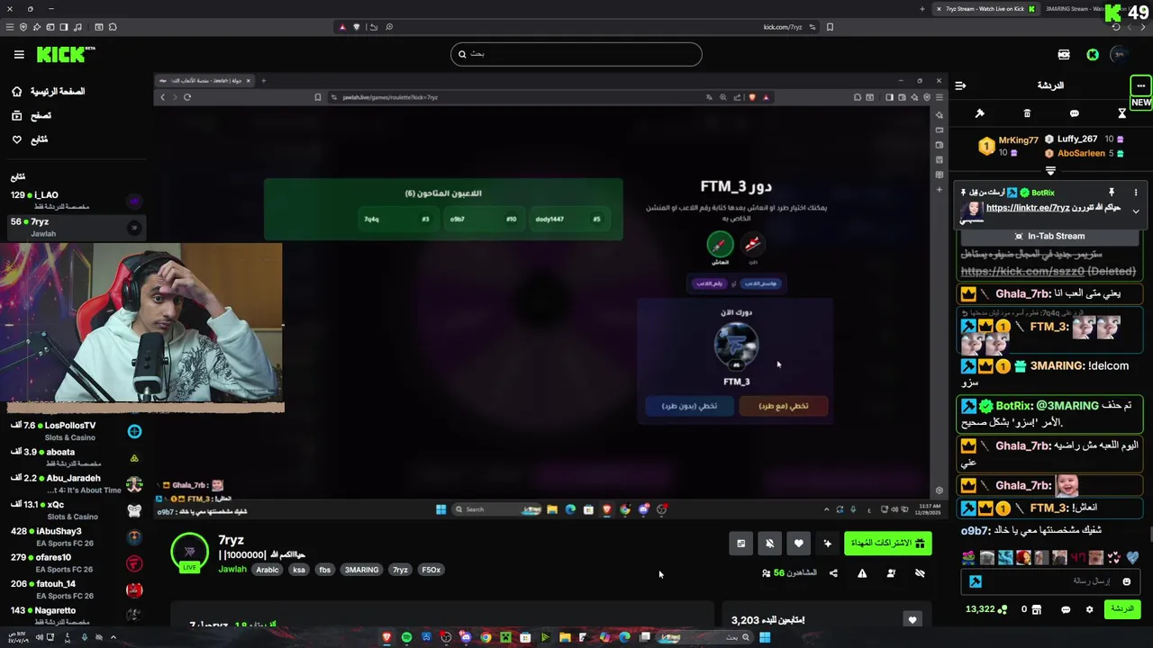This screenshot has width=1153, height=648.
Task: Expand the pinned message chevron
Action: click(x=1136, y=211)
